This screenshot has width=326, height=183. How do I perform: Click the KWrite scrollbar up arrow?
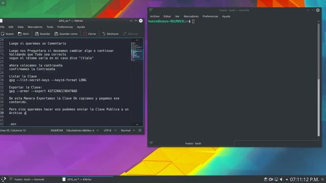tap(137, 40)
